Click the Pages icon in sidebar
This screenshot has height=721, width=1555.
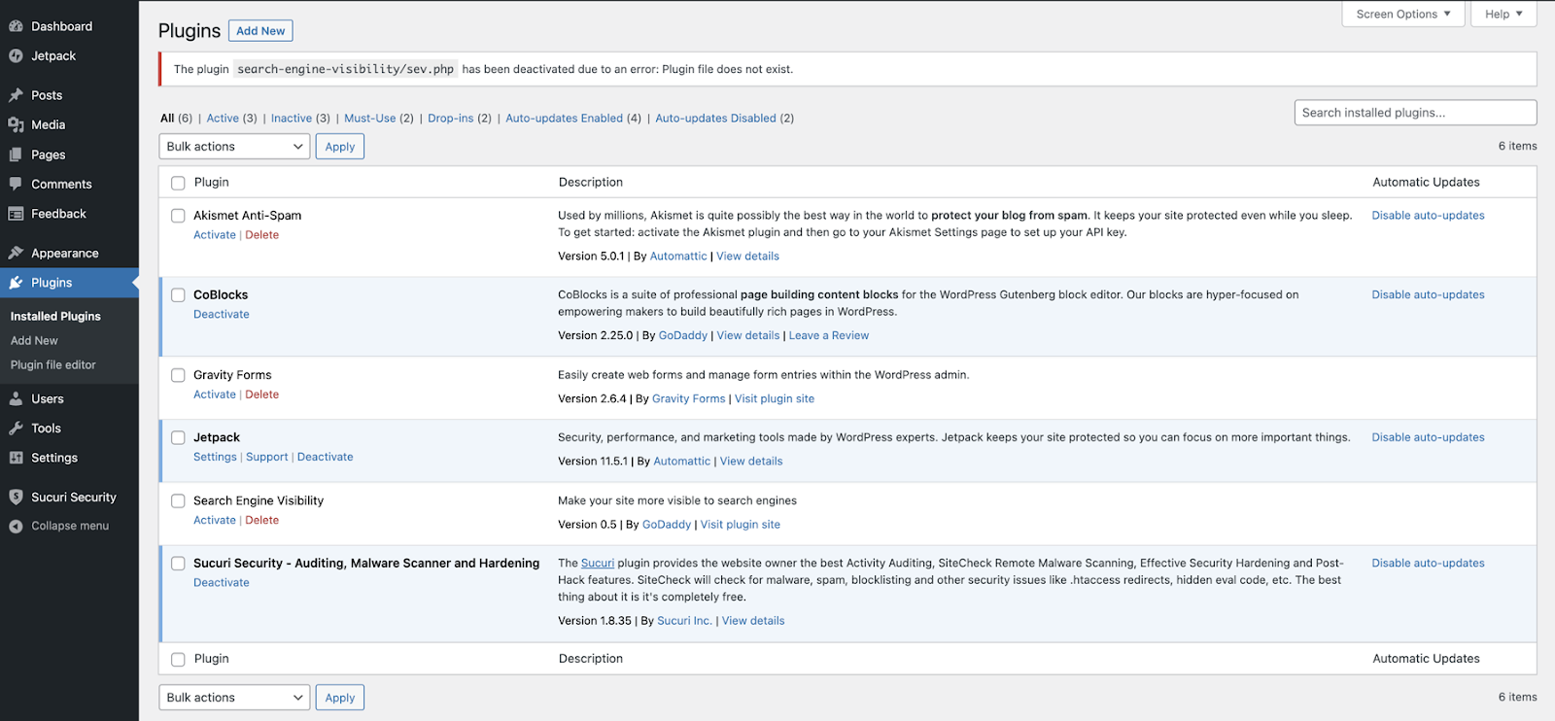click(16, 154)
